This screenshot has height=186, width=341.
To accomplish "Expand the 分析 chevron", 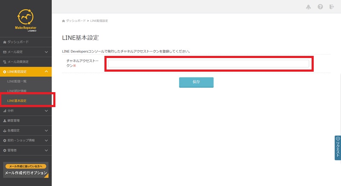I will click(46, 111).
